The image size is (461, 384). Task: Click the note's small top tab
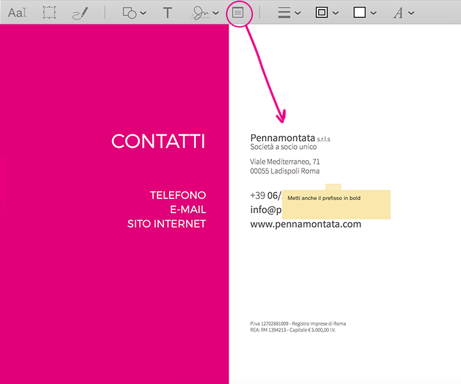tap(334, 187)
